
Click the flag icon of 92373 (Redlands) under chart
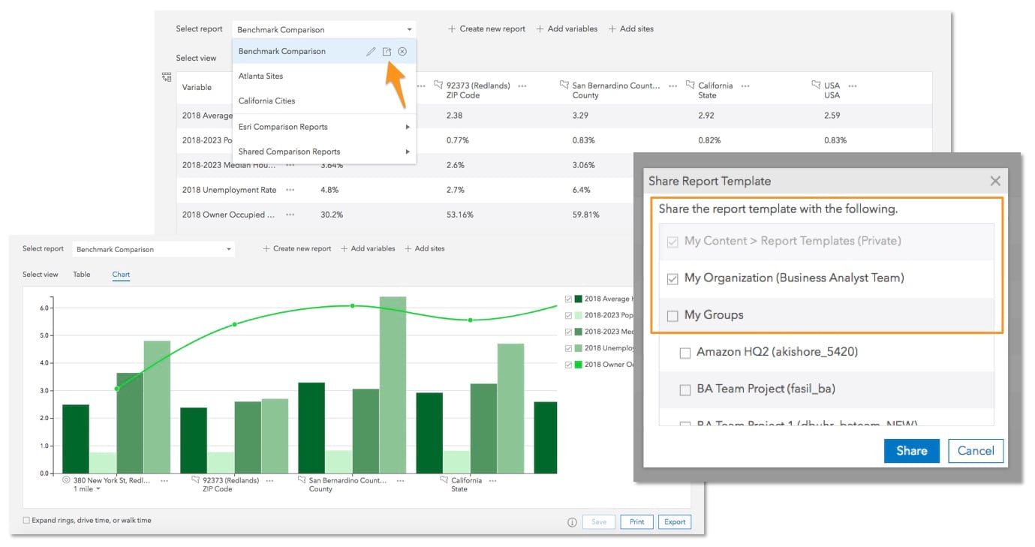click(196, 480)
